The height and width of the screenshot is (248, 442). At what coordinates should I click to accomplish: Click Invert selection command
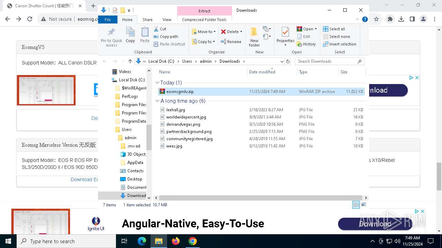(339, 44)
